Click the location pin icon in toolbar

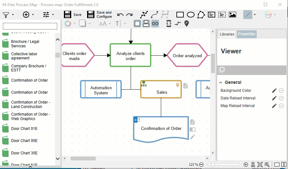click(186, 24)
